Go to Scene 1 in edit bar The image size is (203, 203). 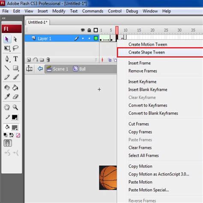pyautogui.click(x=57, y=69)
